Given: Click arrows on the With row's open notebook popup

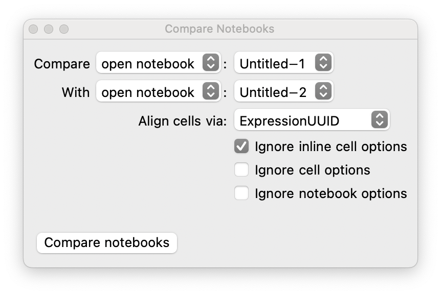Looking at the screenshot, I should (211, 92).
